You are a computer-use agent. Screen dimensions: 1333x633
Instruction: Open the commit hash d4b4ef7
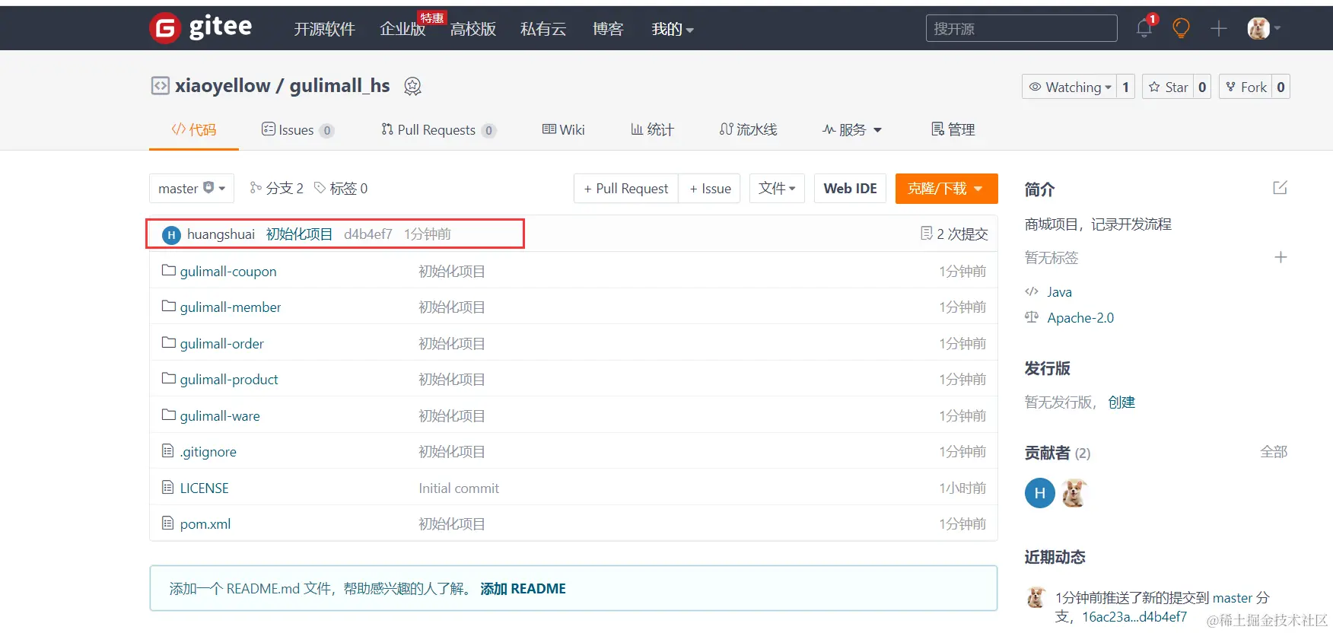(x=368, y=234)
